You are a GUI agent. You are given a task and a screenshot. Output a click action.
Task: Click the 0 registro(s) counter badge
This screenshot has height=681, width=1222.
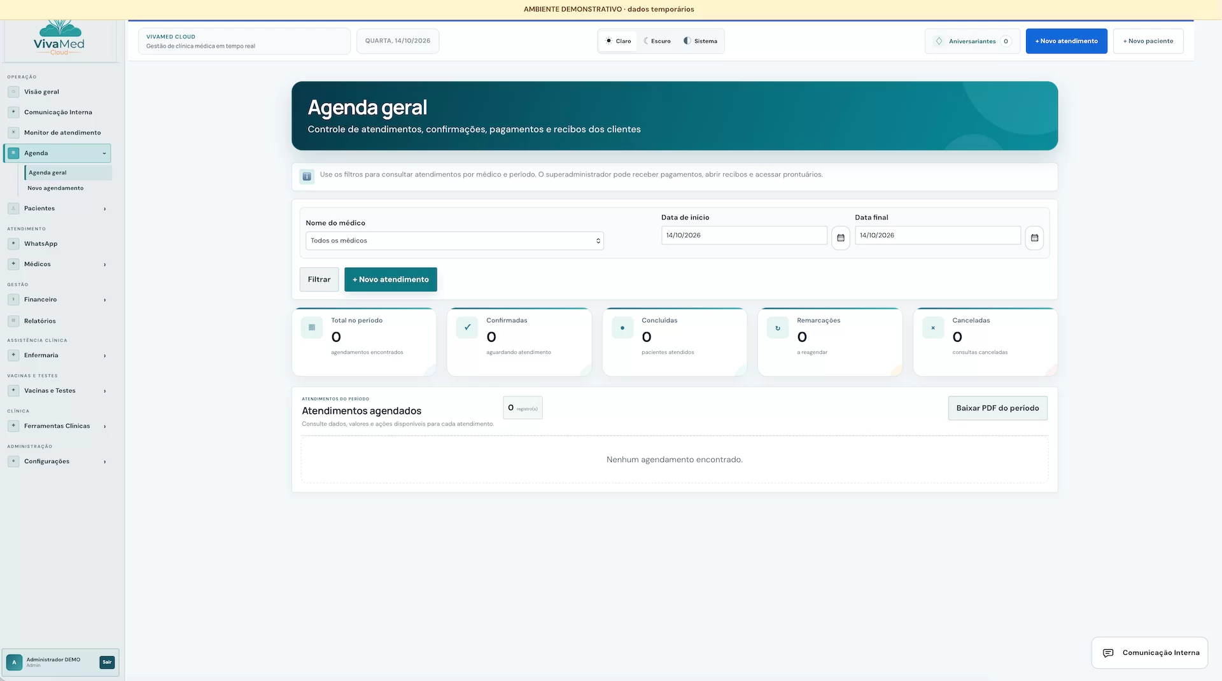tap(523, 408)
